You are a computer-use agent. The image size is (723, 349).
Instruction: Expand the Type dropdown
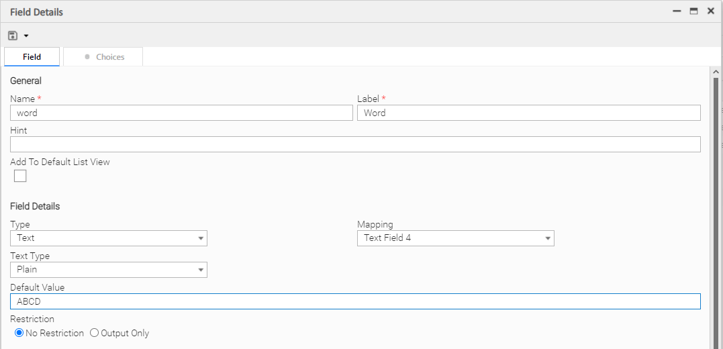[109, 238]
